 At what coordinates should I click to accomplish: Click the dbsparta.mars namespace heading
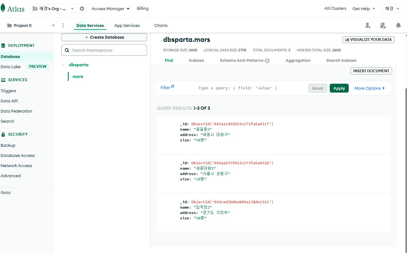[x=187, y=40]
